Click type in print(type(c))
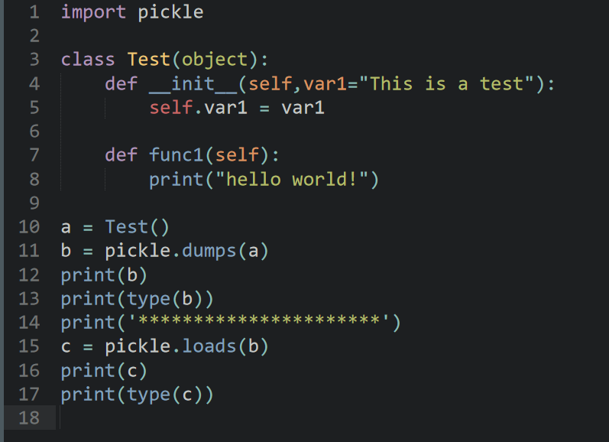609x442 pixels. point(148,395)
